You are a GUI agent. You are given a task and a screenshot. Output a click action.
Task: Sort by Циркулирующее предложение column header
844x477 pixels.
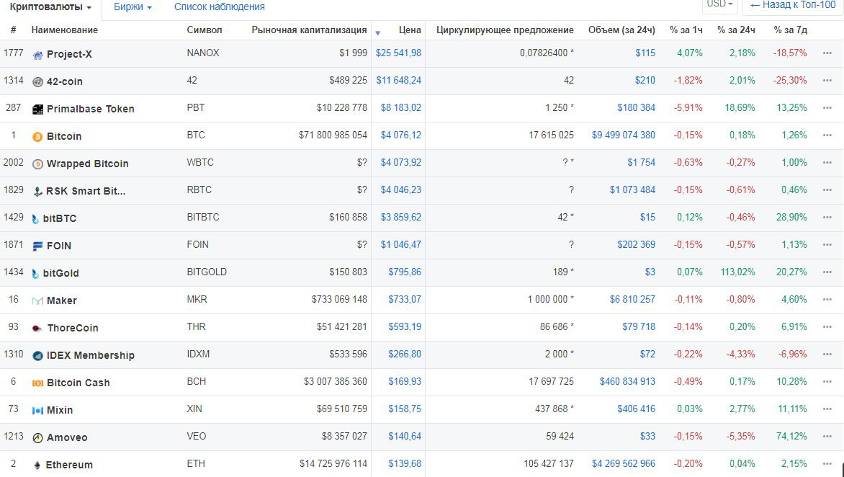pos(505,30)
